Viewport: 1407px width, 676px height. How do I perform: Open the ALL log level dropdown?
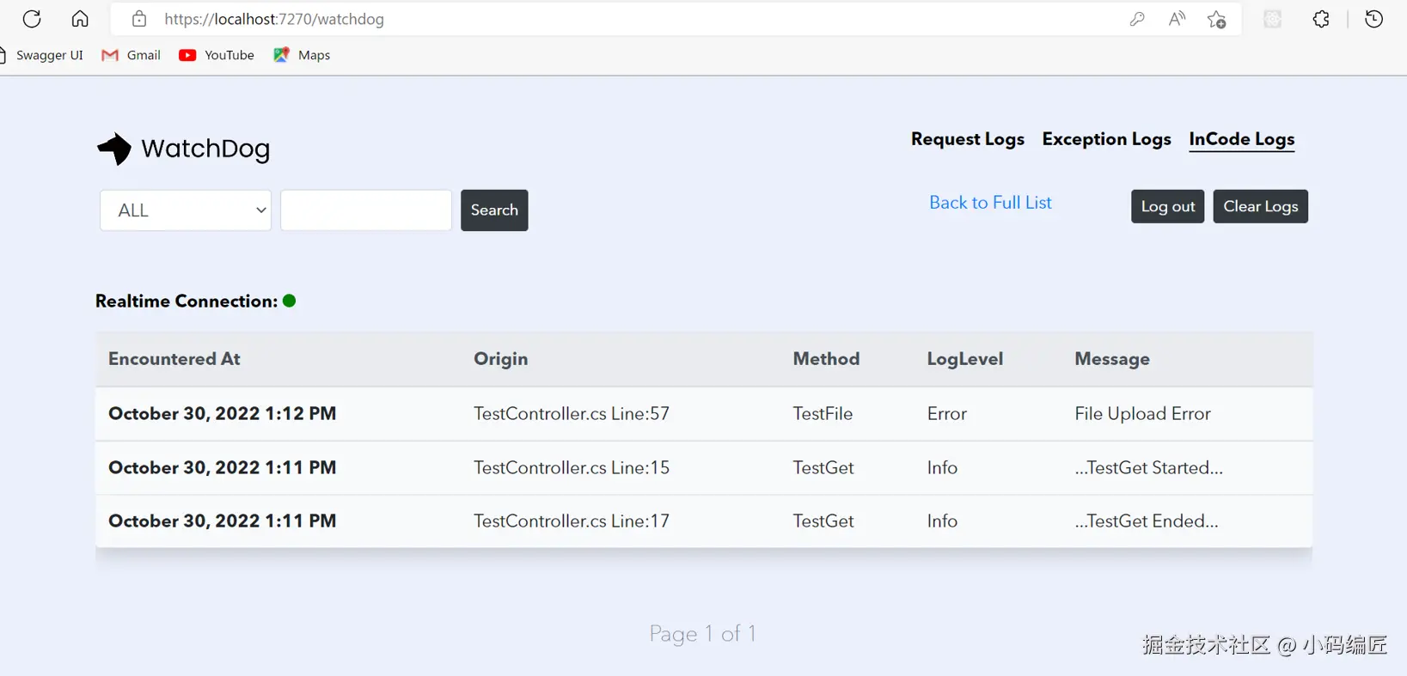click(x=186, y=210)
